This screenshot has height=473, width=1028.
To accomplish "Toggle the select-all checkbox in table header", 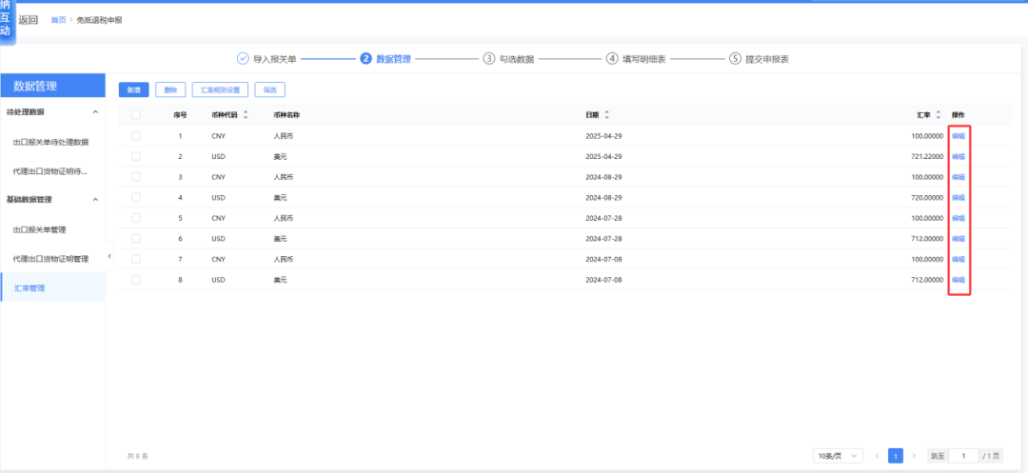I will pos(136,114).
